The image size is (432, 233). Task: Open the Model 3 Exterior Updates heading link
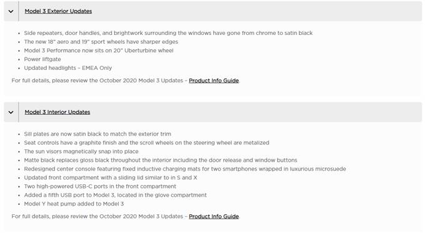pyautogui.click(x=58, y=11)
